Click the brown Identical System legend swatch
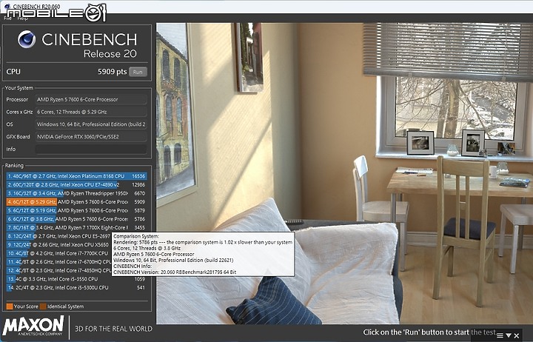Image resolution: width=533 pixels, height=342 pixels. pyautogui.click(x=43, y=306)
